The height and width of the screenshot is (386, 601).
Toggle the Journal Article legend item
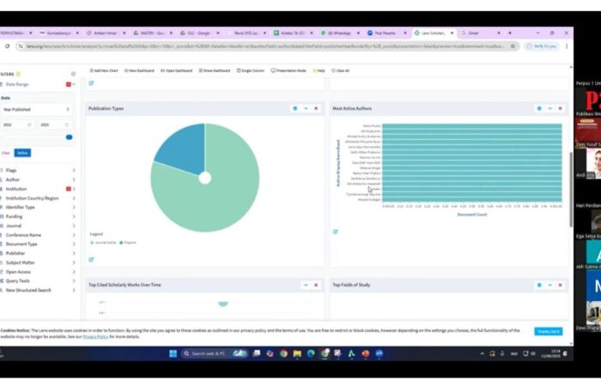pyautogui.click(x=102, y=243)
